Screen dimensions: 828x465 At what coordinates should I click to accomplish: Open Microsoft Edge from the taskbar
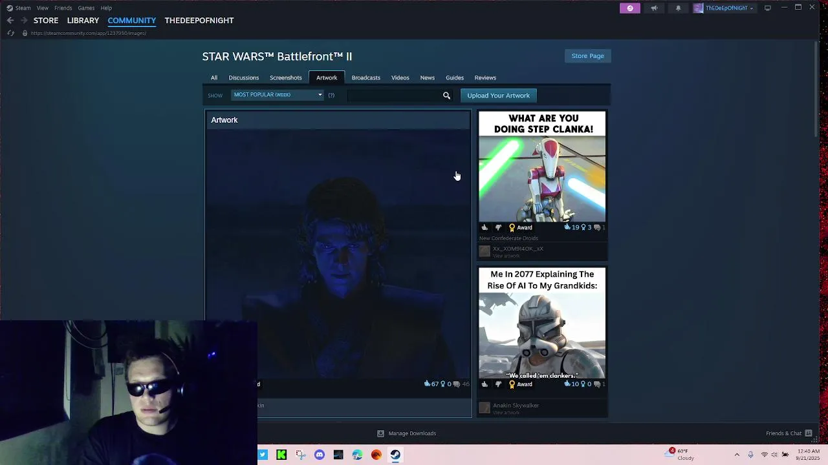[x=357, y=455]
